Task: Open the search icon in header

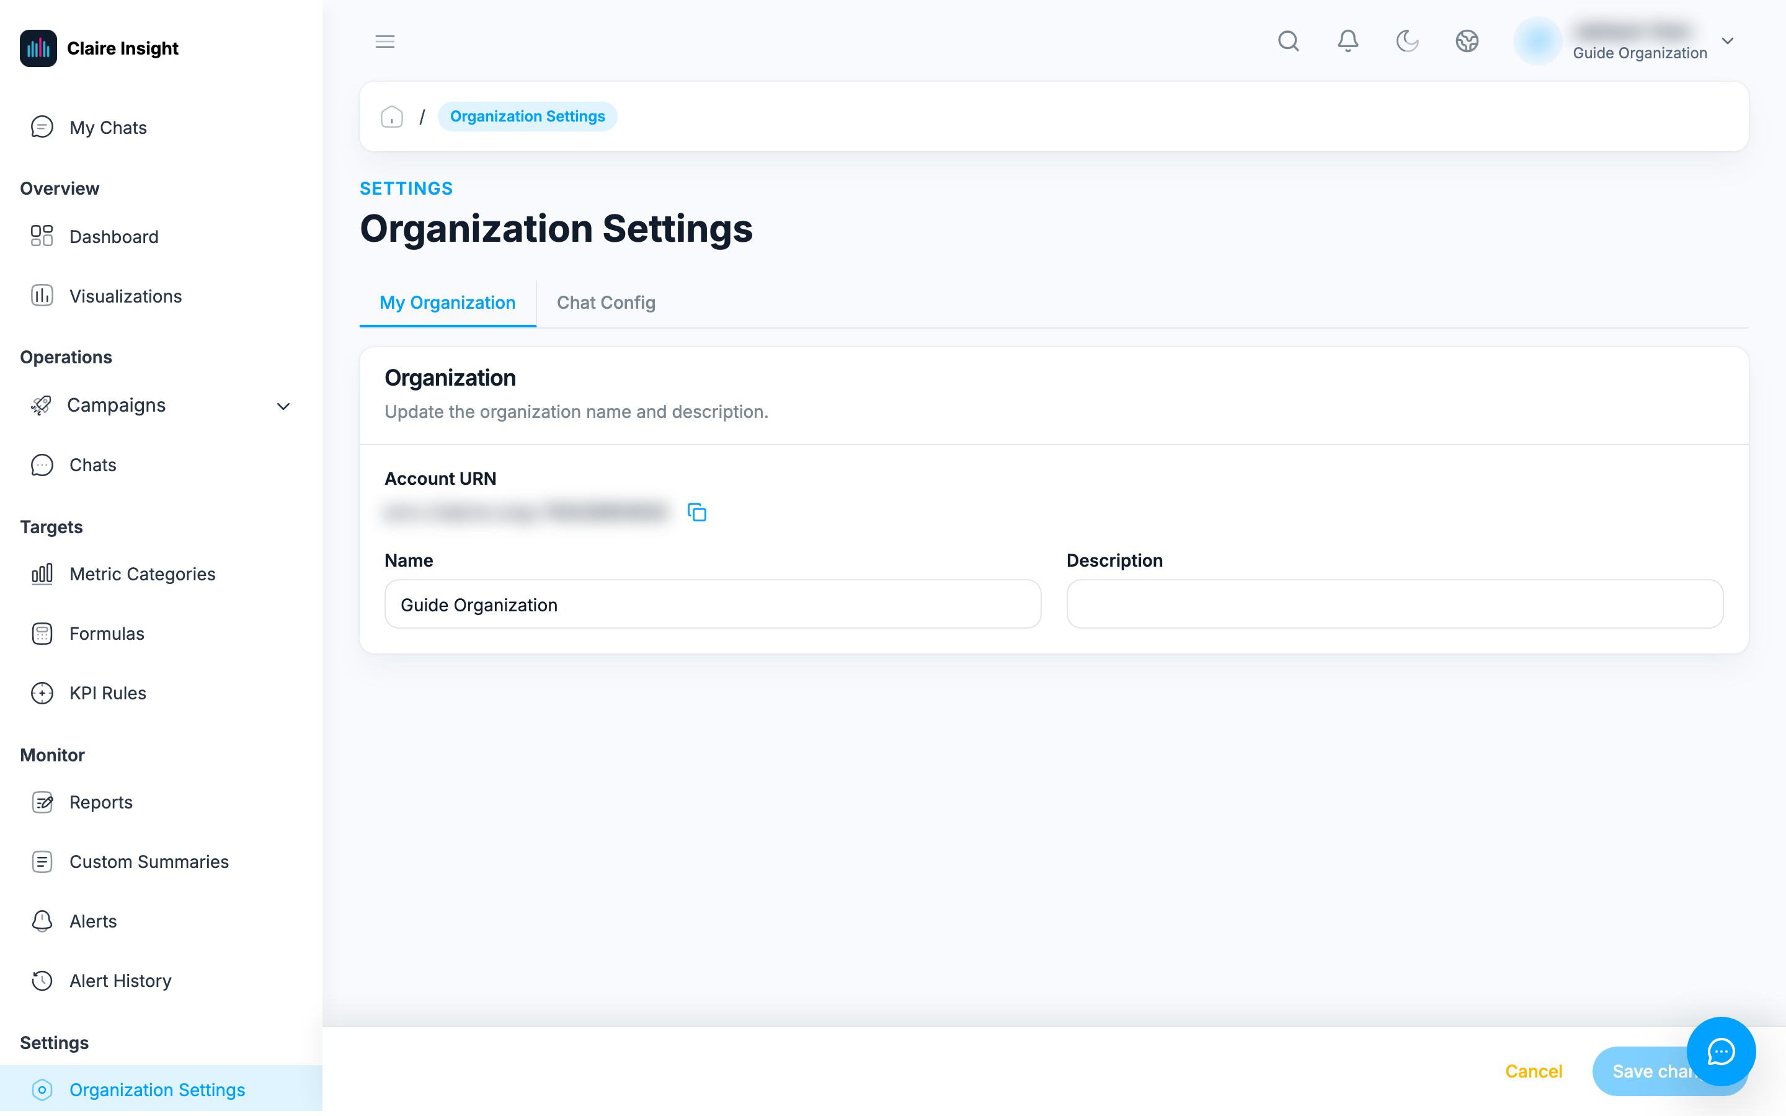Action: coord(1289,40)
